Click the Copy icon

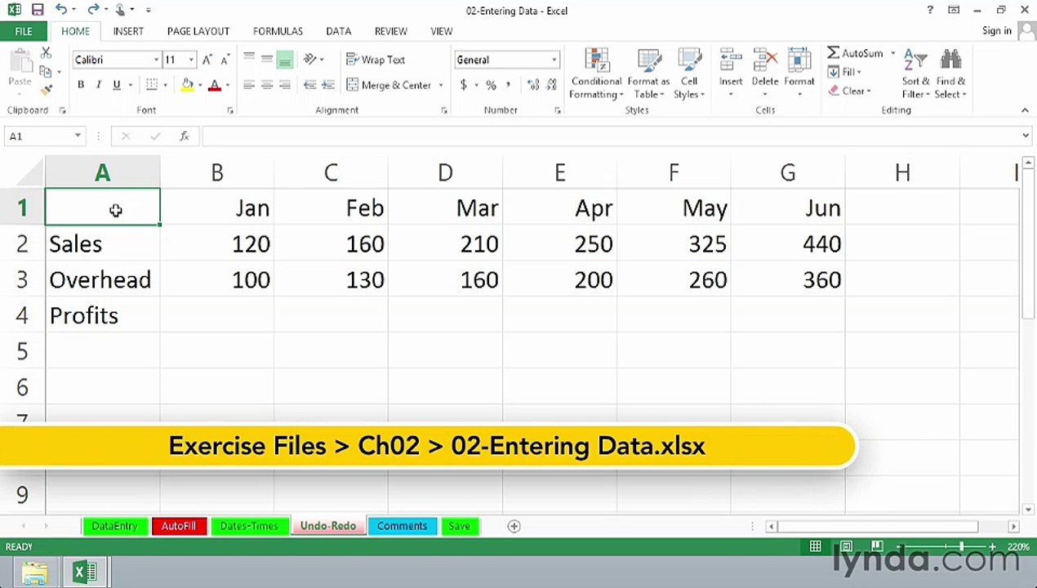[x=46, y=72]
